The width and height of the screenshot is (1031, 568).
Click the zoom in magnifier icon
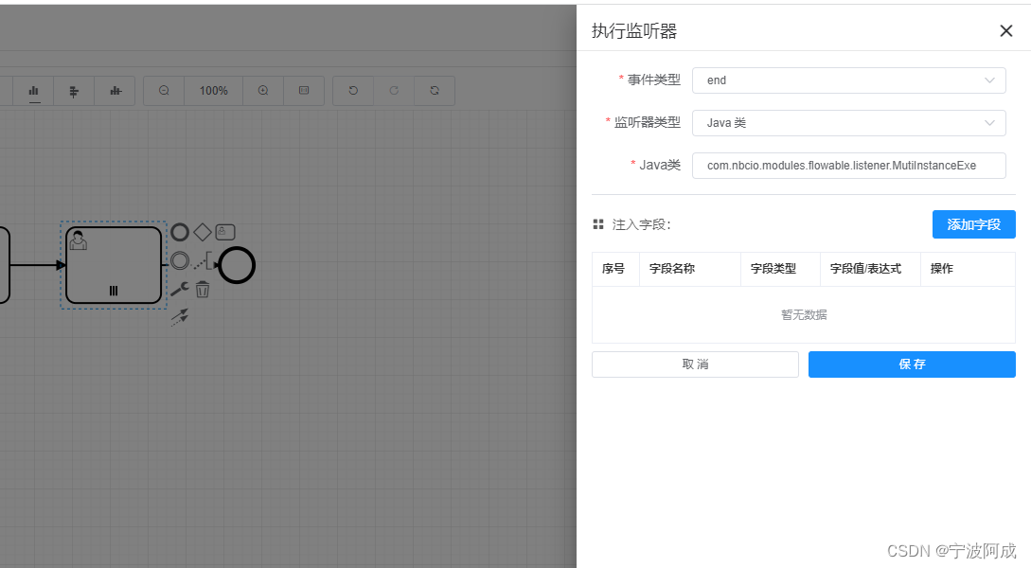[262, 91]
